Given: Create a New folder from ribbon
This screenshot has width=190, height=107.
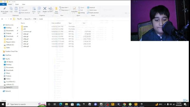Looking at the screenshot, I should pos(56,10).
